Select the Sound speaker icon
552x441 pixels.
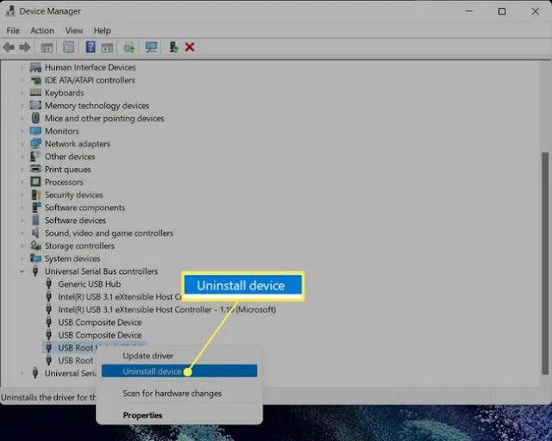[35, 233]
